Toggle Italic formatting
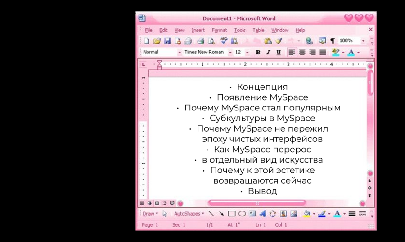The width and height of the screenshot is (405, 242). click(268, 53)
